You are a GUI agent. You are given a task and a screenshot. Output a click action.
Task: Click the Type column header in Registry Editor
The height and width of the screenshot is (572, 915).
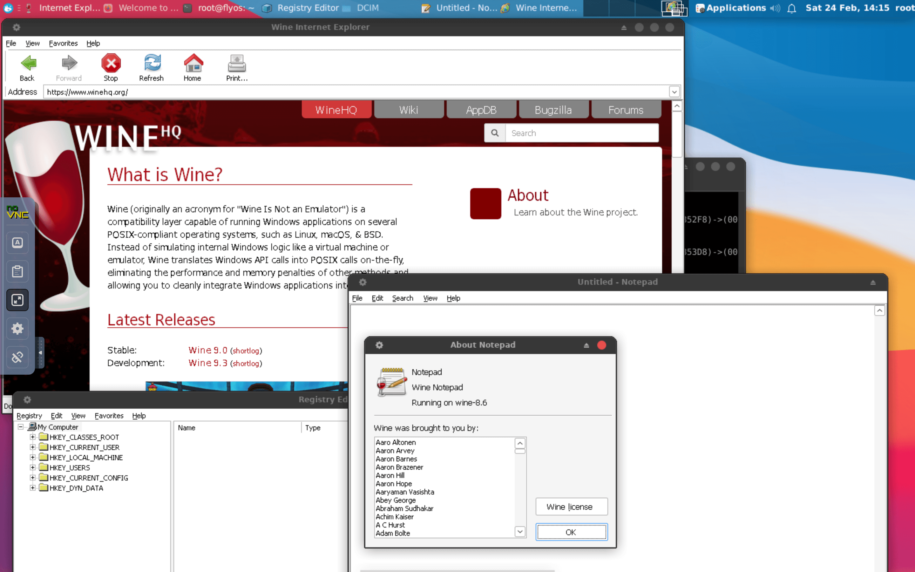324,427
